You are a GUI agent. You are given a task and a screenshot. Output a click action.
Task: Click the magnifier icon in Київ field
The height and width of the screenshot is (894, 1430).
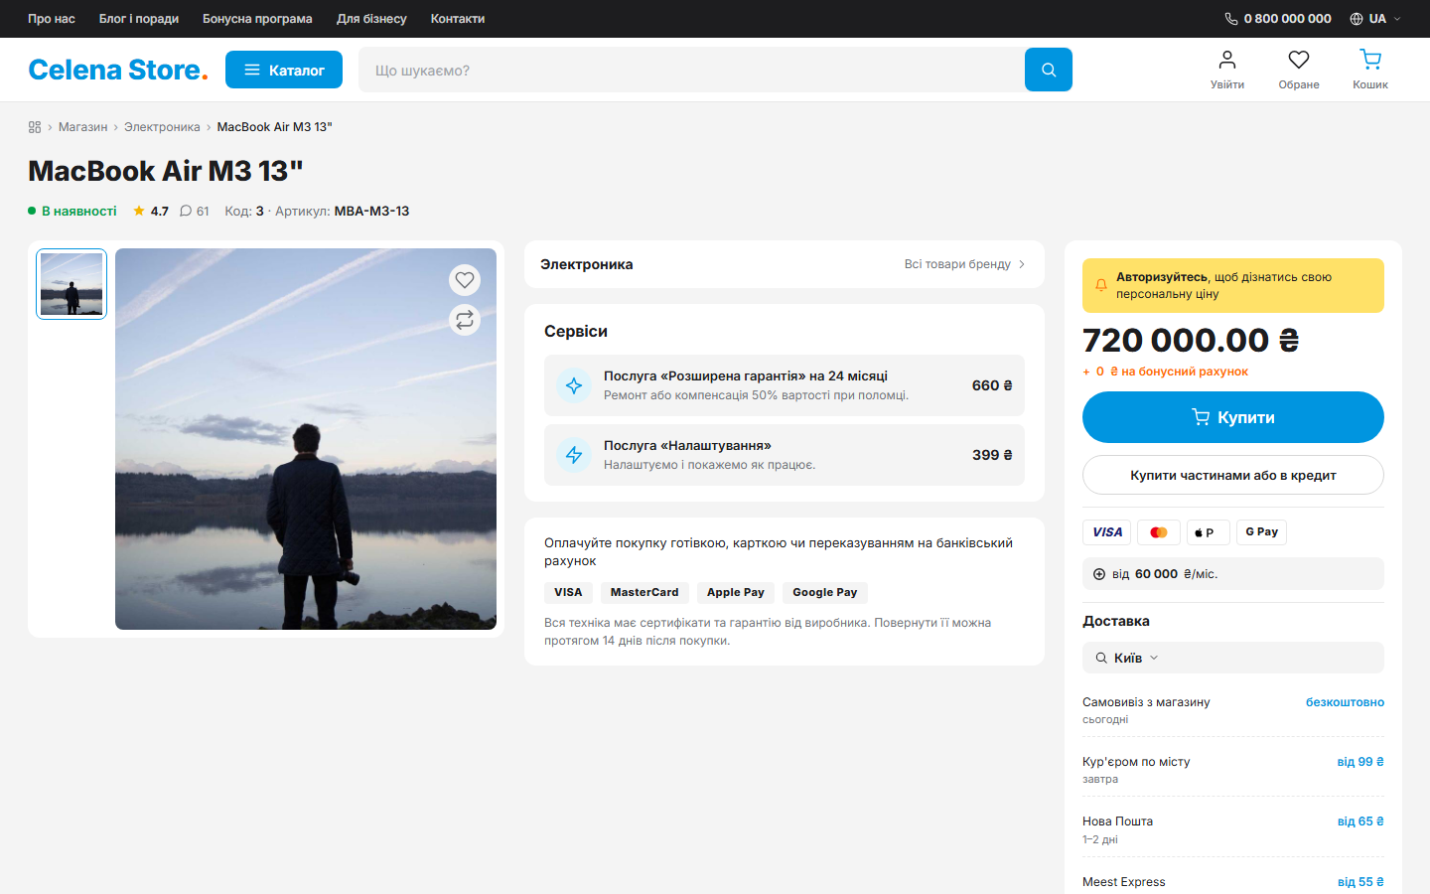[x=1101, y=658]
